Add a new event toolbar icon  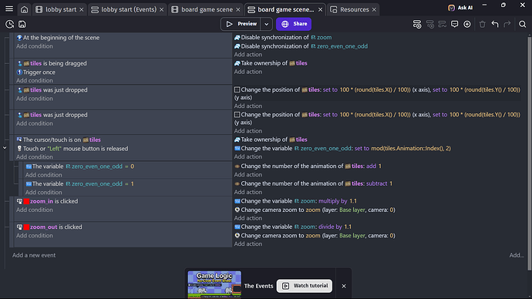point(417,24)
